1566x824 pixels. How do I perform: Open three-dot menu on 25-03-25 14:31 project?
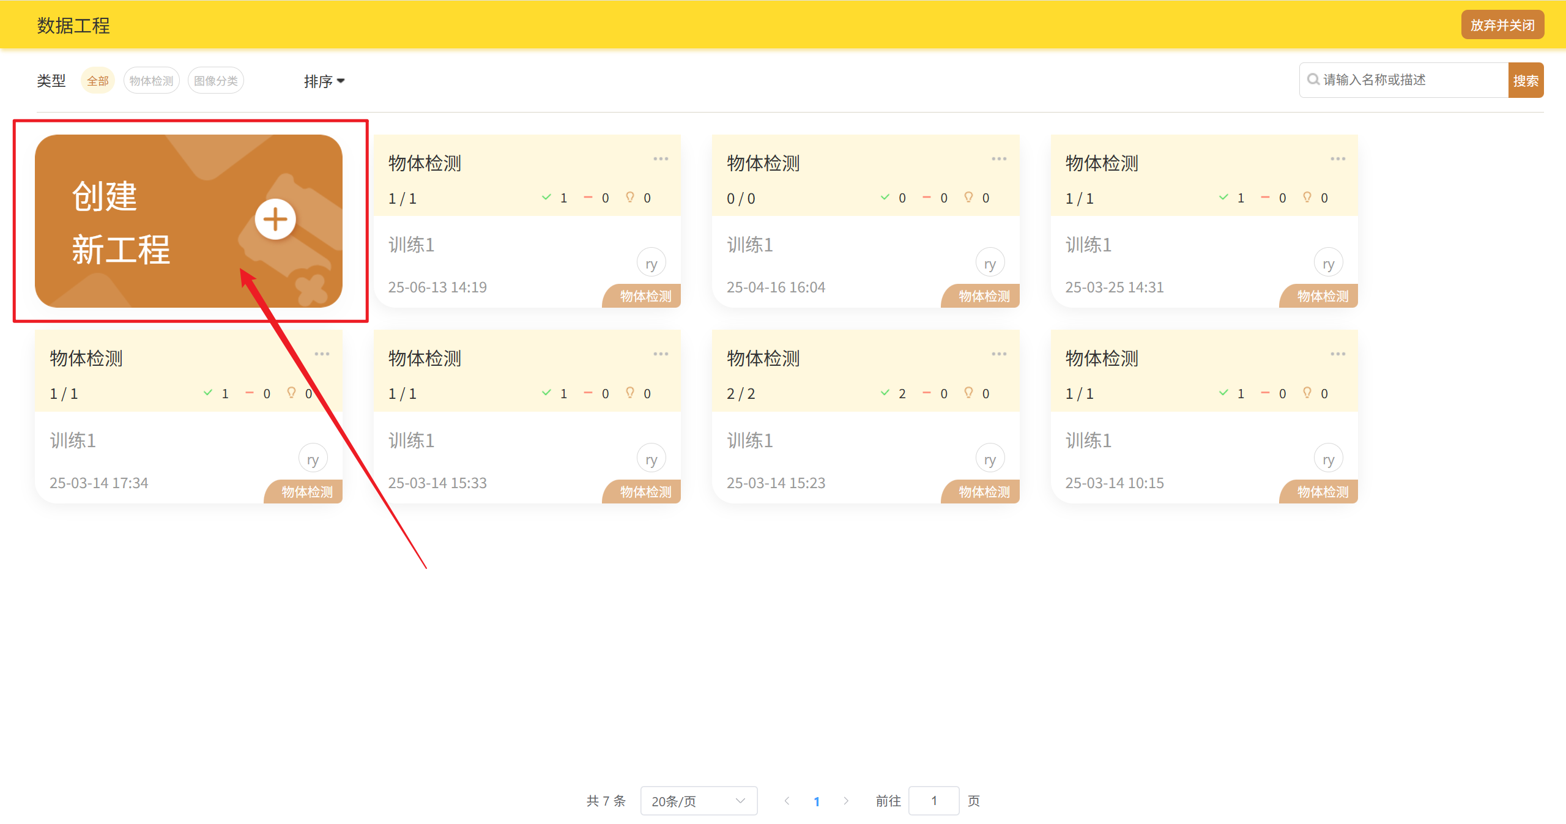1337,159
